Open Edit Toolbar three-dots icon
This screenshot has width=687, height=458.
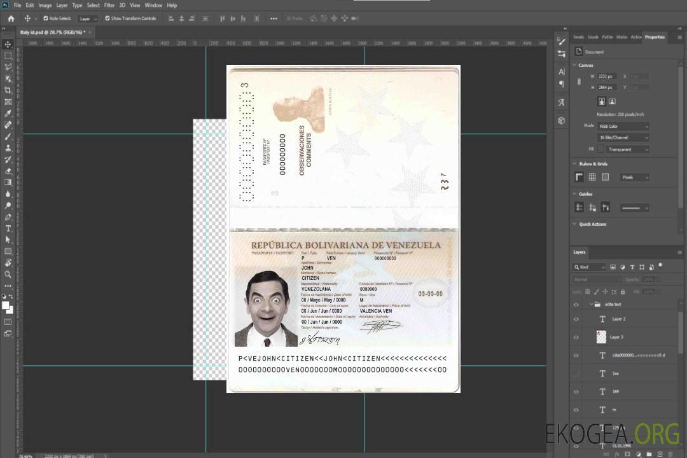coord(8,286)
